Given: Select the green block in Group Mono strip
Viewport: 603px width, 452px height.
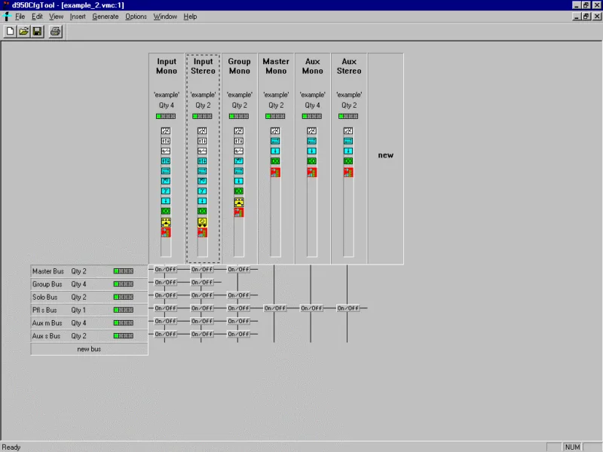Looking at the screenshot, I should [238, 191].
